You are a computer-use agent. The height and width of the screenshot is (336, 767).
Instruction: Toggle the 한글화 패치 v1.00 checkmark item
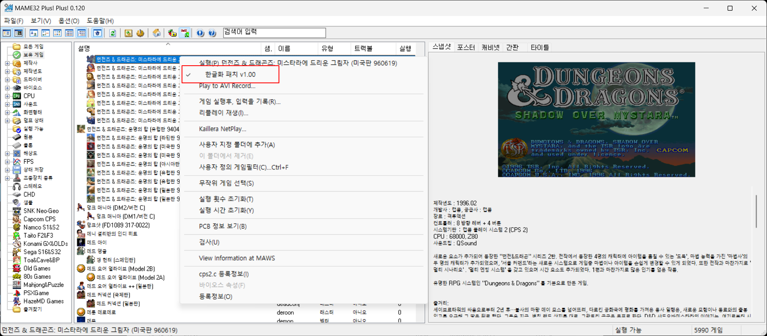point(230,75)
